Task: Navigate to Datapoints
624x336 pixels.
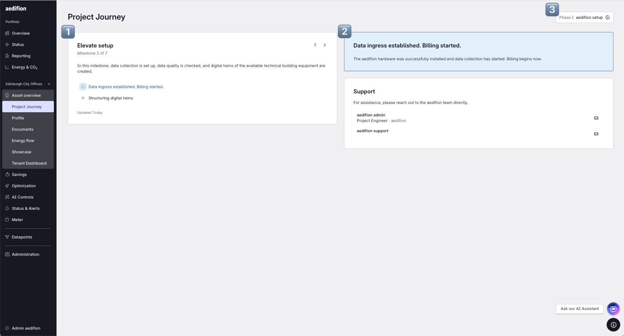Action: [x=22, y=237]
